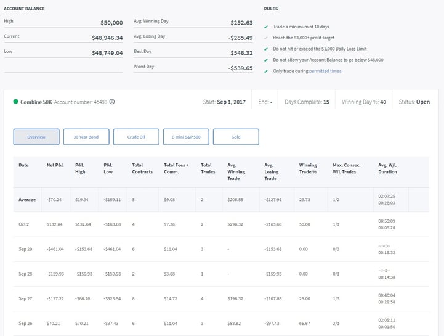Click the grey checkmark beside 'Reach the $3,000+ profit target'

click(266, 39)
